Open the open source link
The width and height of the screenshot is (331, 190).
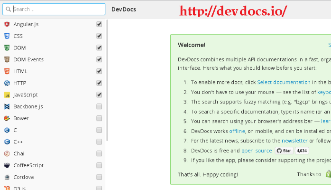(257, 151)
